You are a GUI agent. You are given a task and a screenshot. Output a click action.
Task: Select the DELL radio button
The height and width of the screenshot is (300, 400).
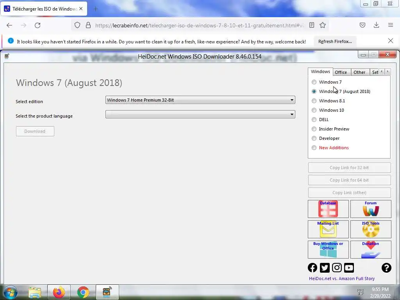coord(314,120)
